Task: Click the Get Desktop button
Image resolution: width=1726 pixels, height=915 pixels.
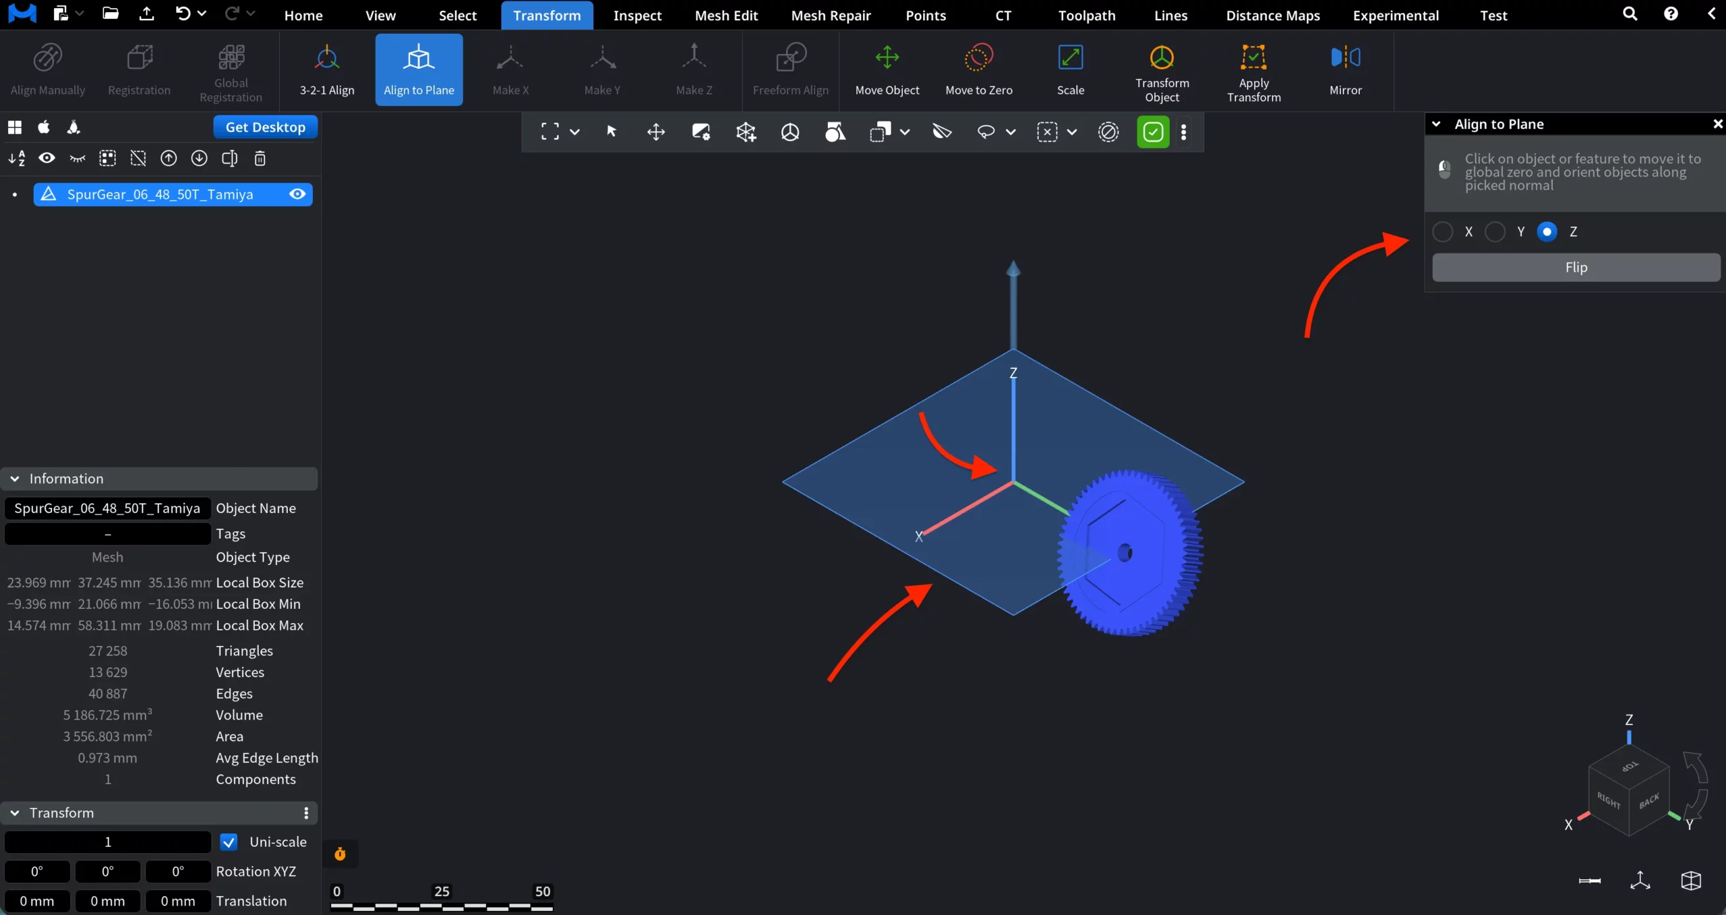Action: click(265, 127)
